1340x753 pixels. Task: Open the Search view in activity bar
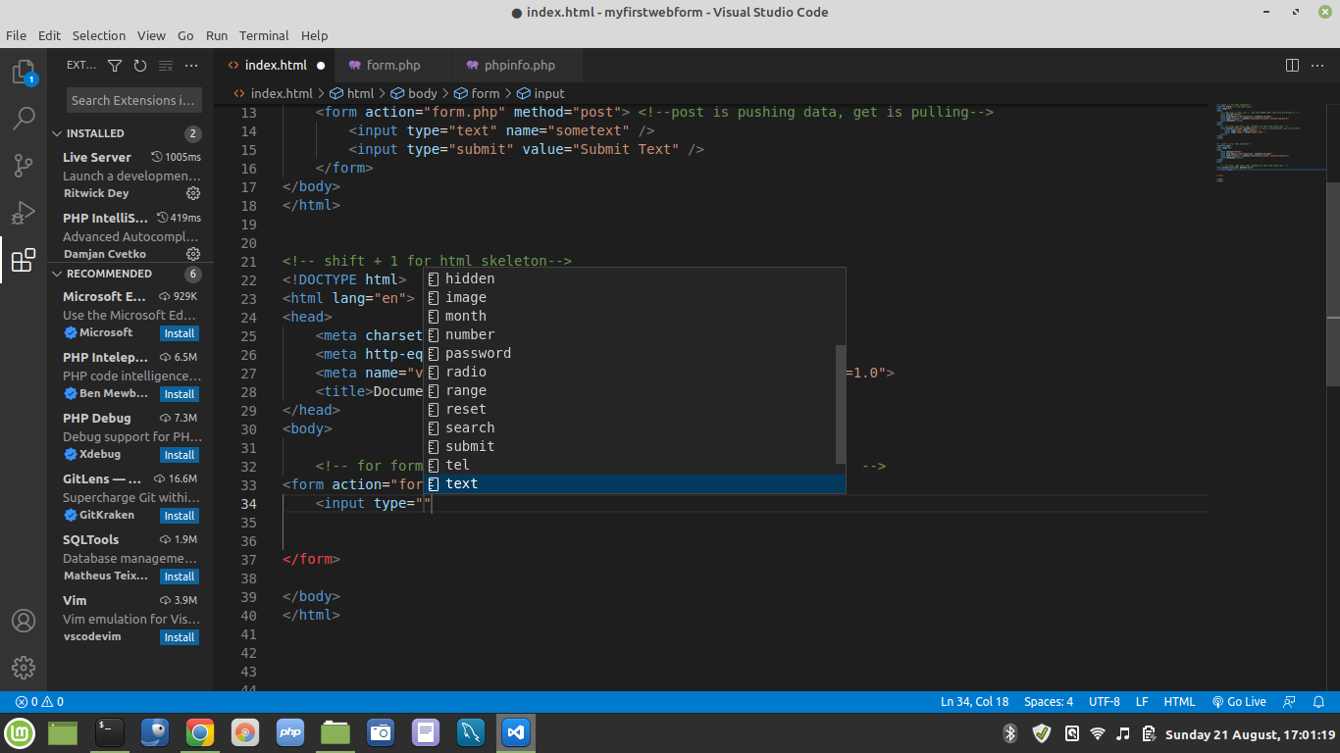24,119
